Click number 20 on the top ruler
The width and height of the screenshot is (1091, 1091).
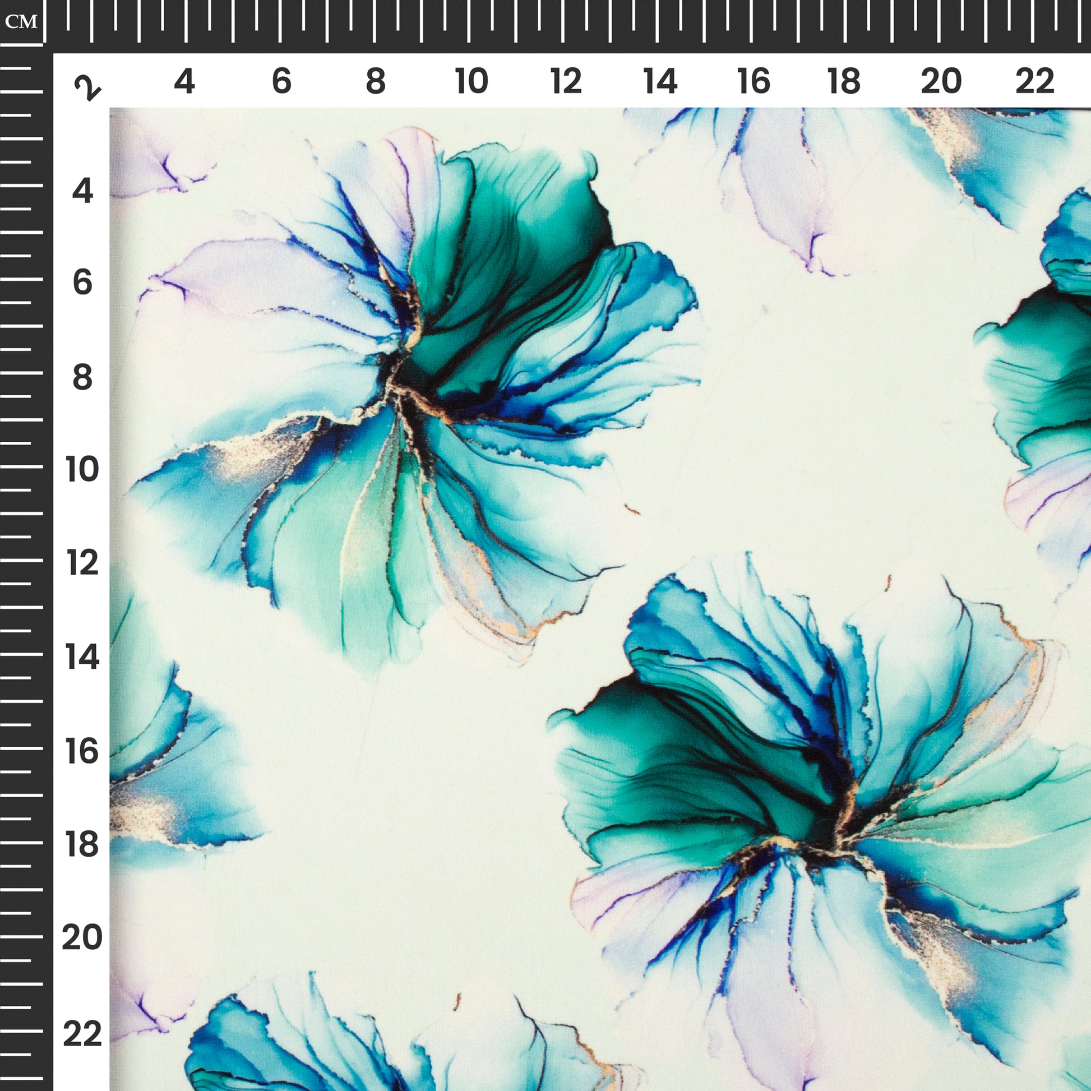(941, 82)
